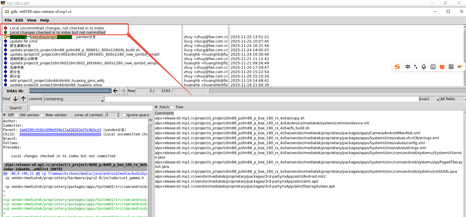Image resolution: width=466 pixels, height=217 pixels.
Task: Find previous commit with up arrow
Action: (x=23, y=99)
